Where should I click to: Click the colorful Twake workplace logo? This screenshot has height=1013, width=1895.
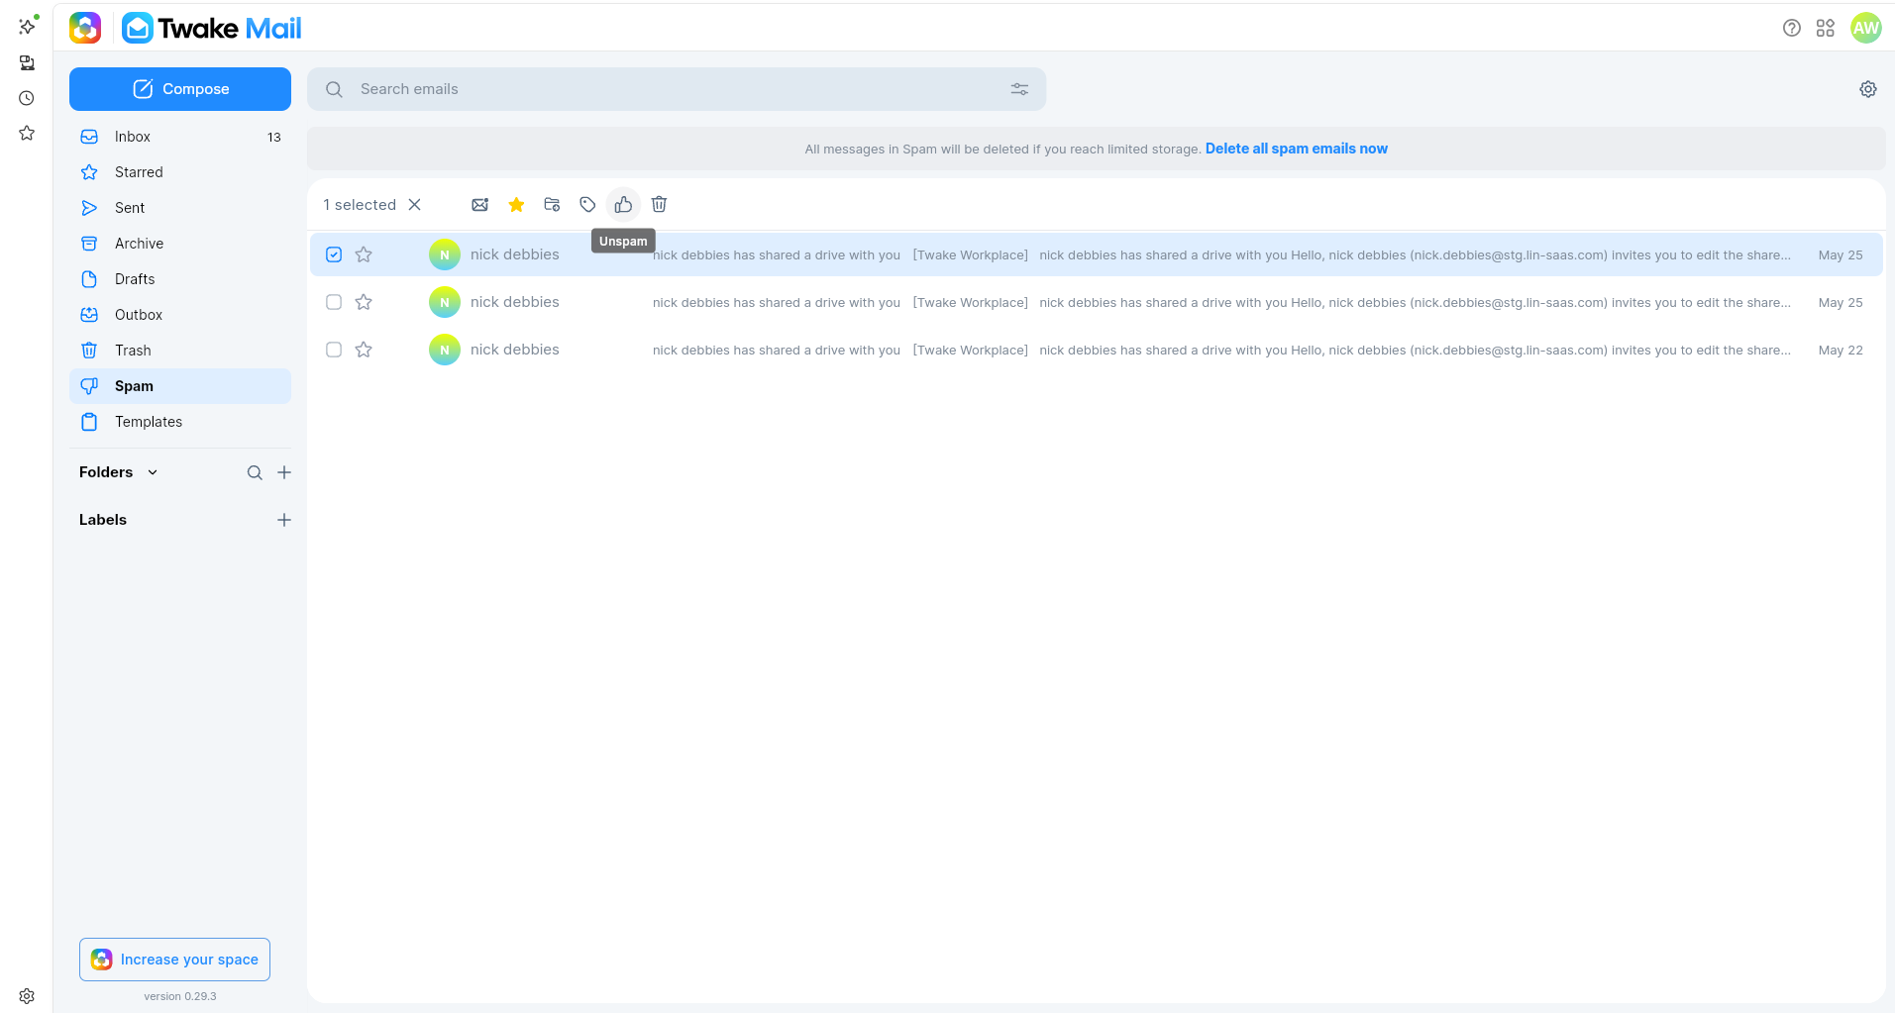85,28
